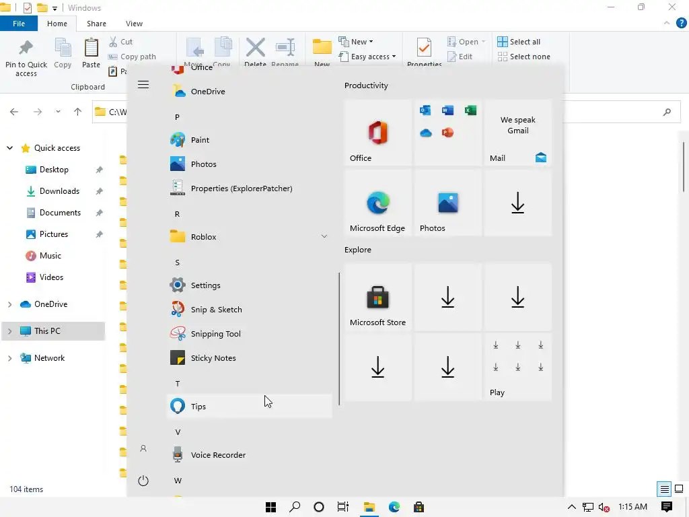The height and width of the screenshot is (517, 689).
Task: Select Downloads in Quick access
Action: [x=59, y=191]
